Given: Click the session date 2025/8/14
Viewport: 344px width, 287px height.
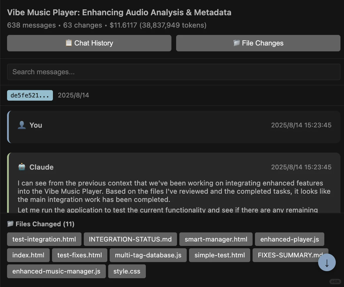Looking at the screenshot, I should [x=73, y=95].
